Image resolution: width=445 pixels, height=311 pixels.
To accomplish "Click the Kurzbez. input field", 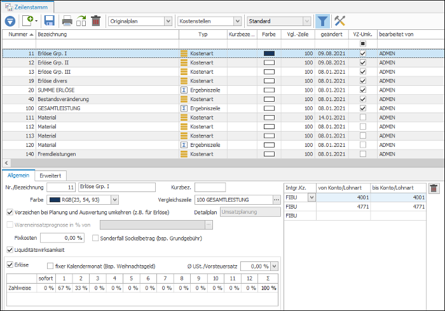I will click(210, 187).
